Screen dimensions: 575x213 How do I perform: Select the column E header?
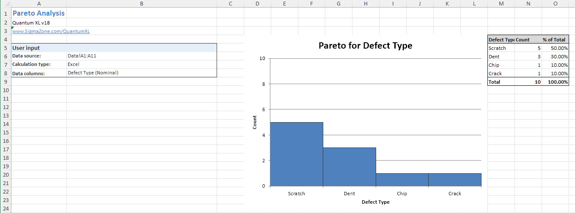(x=284, y=4)
